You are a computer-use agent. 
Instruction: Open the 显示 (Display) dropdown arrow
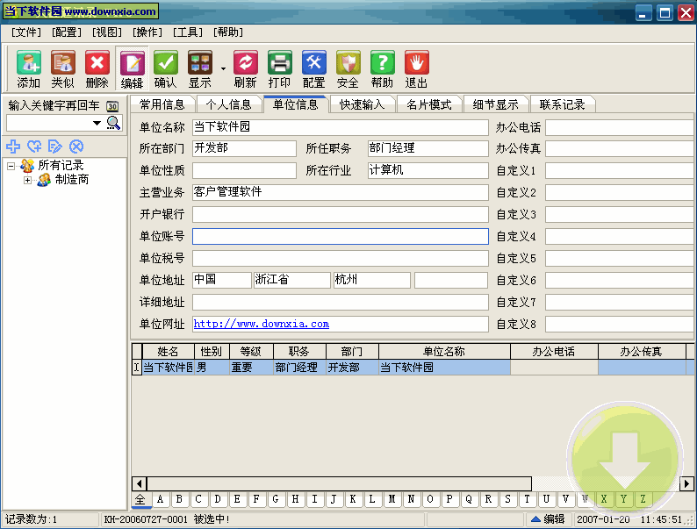click(x=223, y=68)
